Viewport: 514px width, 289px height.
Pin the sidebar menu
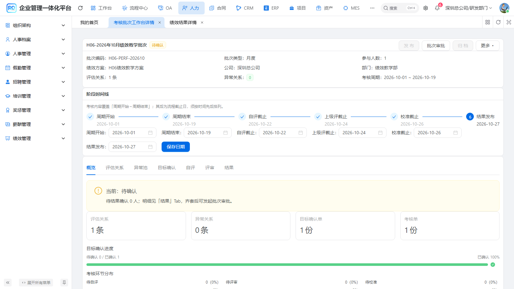[64, 283]
